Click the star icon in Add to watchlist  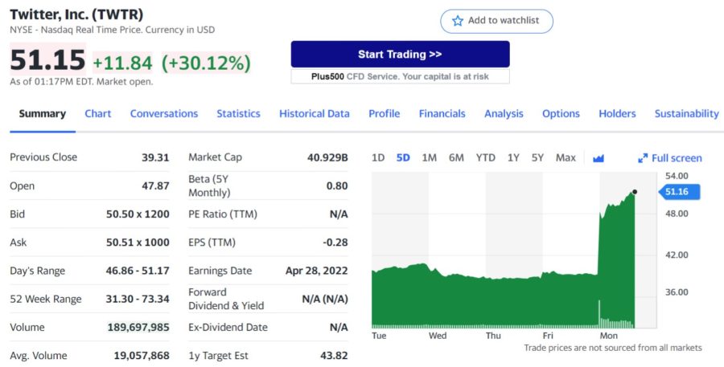458,21
